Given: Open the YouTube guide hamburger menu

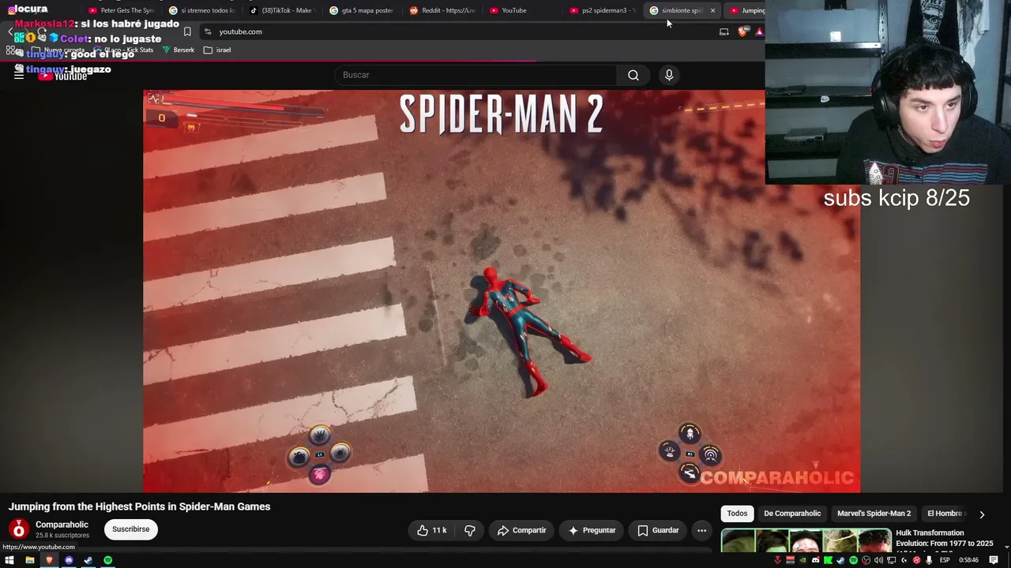Looking at the screenshot, I should tap(19, 75).
